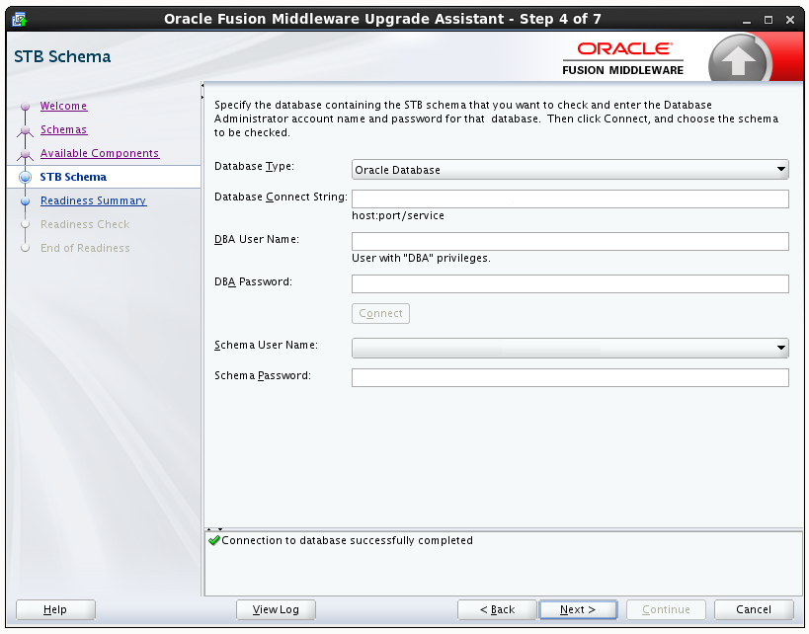The image size is (809, 634).
Task: Click the 'host:port/service' hint text
Action: (x=398, y=215)
